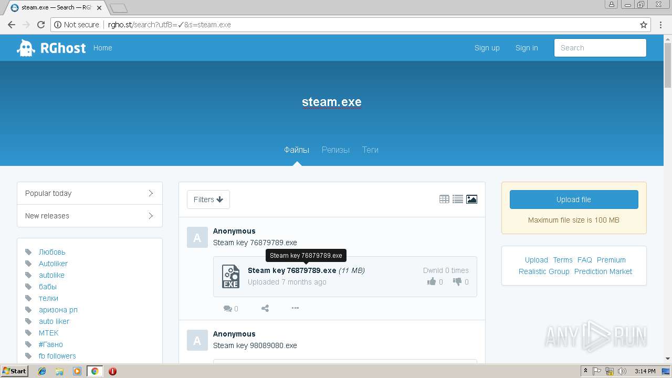
Task: Open the Realistic Group link
Action: [544, 271]
